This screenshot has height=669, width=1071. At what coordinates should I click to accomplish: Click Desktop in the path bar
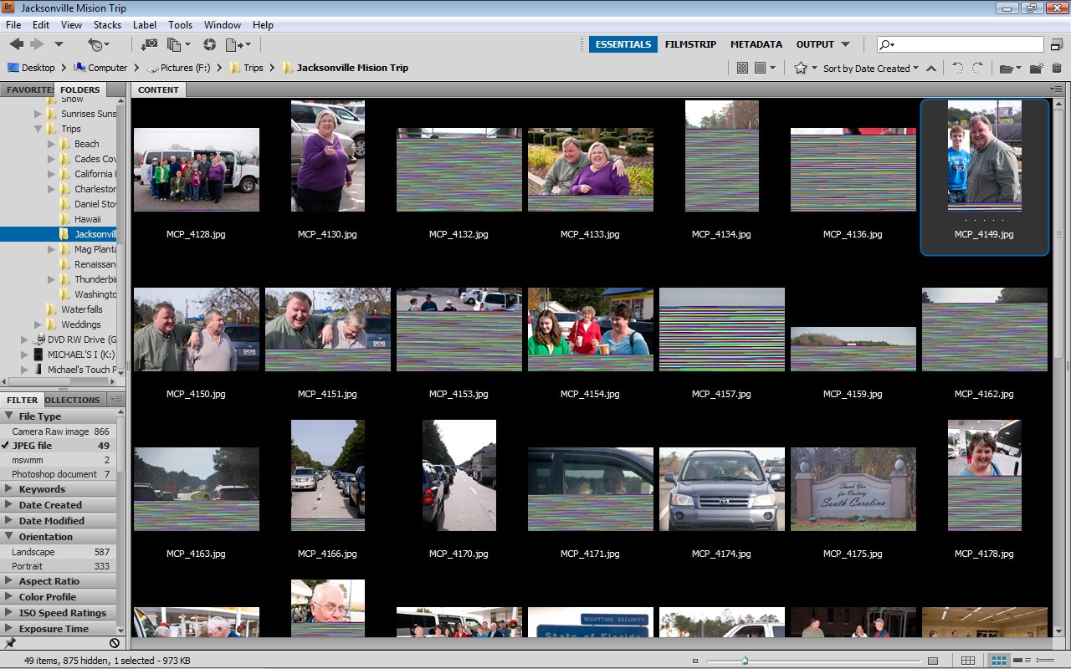[31, 68]
